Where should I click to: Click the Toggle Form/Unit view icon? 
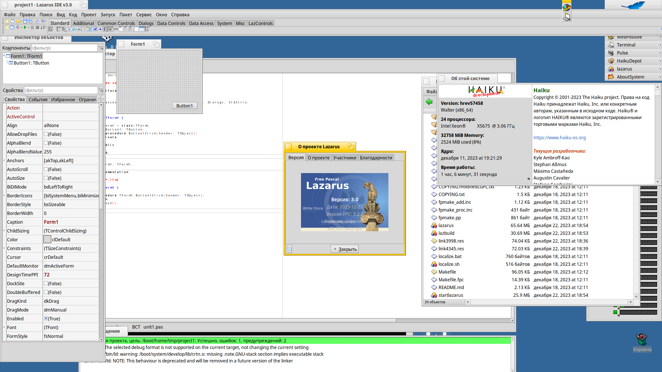pos(37,21)
